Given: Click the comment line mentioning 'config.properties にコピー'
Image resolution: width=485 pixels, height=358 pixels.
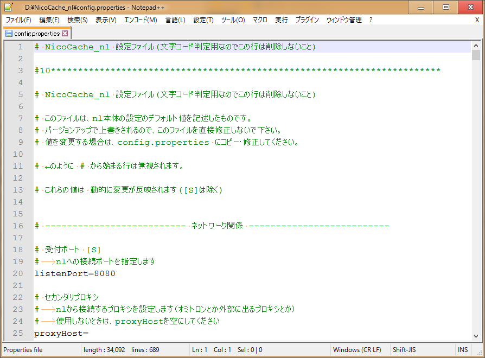Looking at the screenshot, I should pyautogui.click(x=167, y=142).
